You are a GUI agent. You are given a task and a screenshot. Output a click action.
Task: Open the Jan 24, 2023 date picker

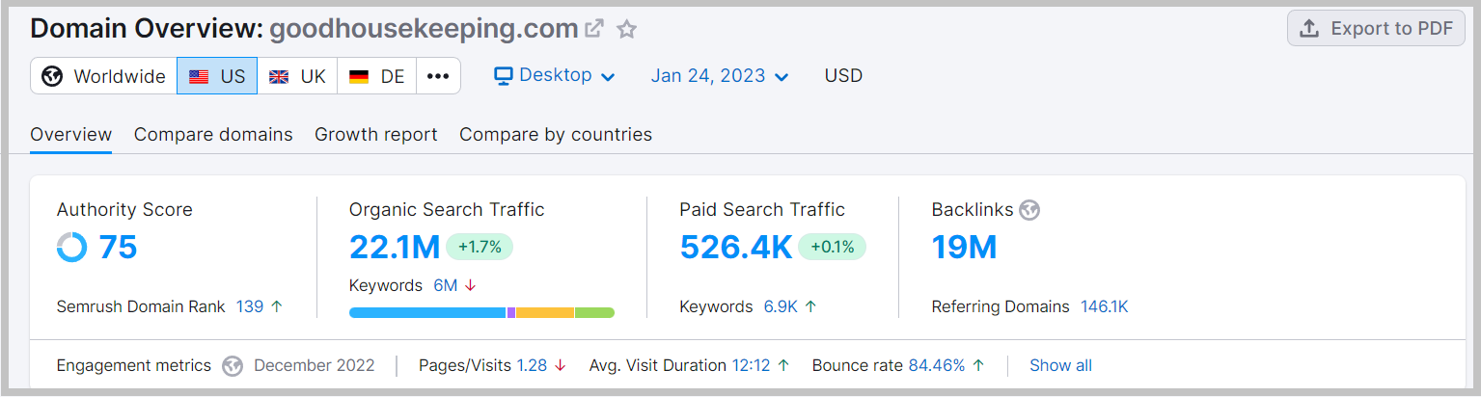pos(720,75)
